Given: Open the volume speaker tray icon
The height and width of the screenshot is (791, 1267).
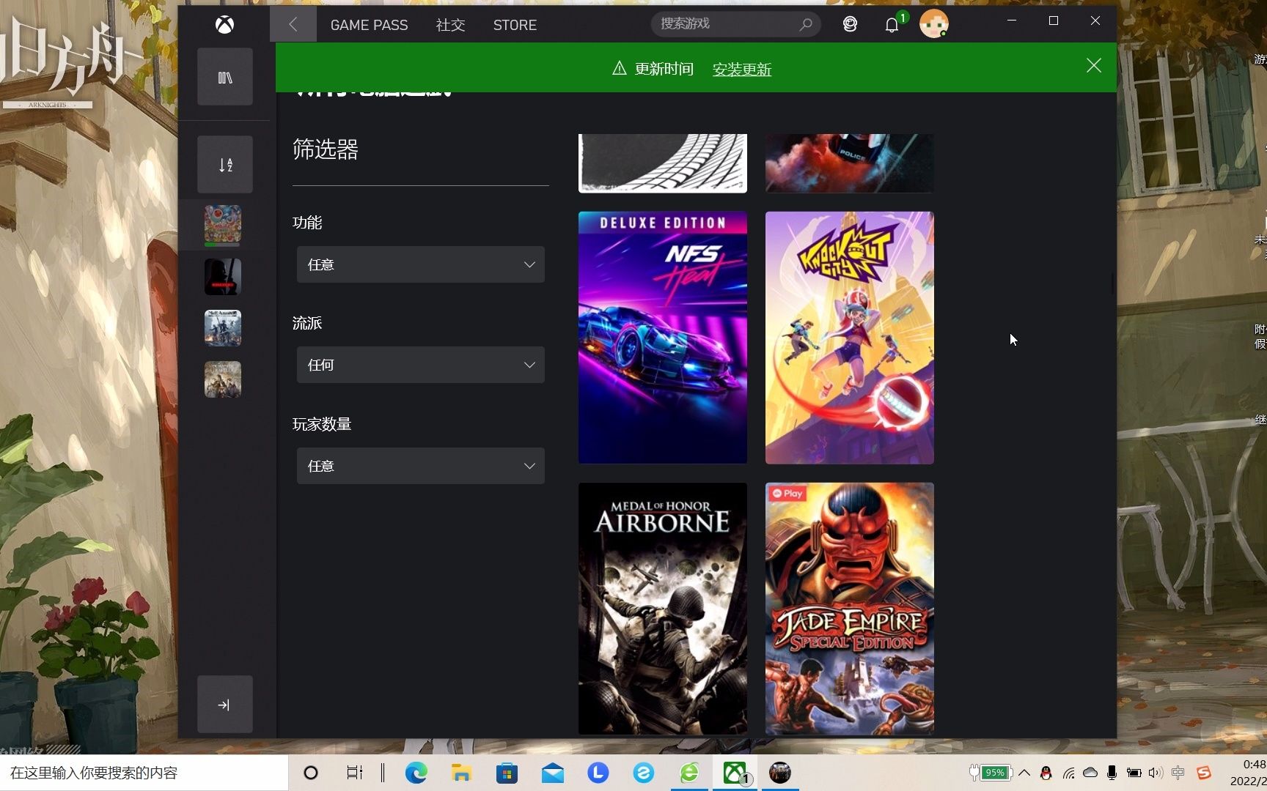Looking at the screenshot, I should click(1156, 773).
